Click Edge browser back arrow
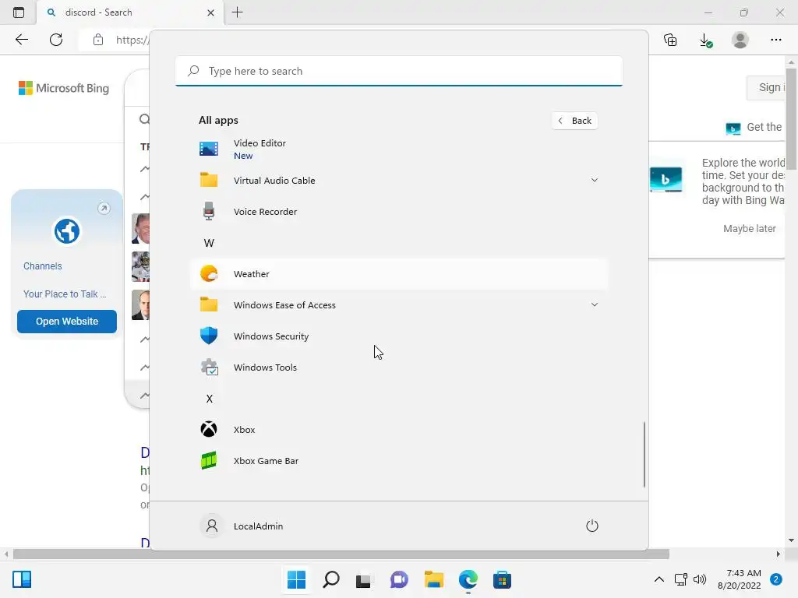Screen dimensions: 798x598 click(x=21, y=40)
